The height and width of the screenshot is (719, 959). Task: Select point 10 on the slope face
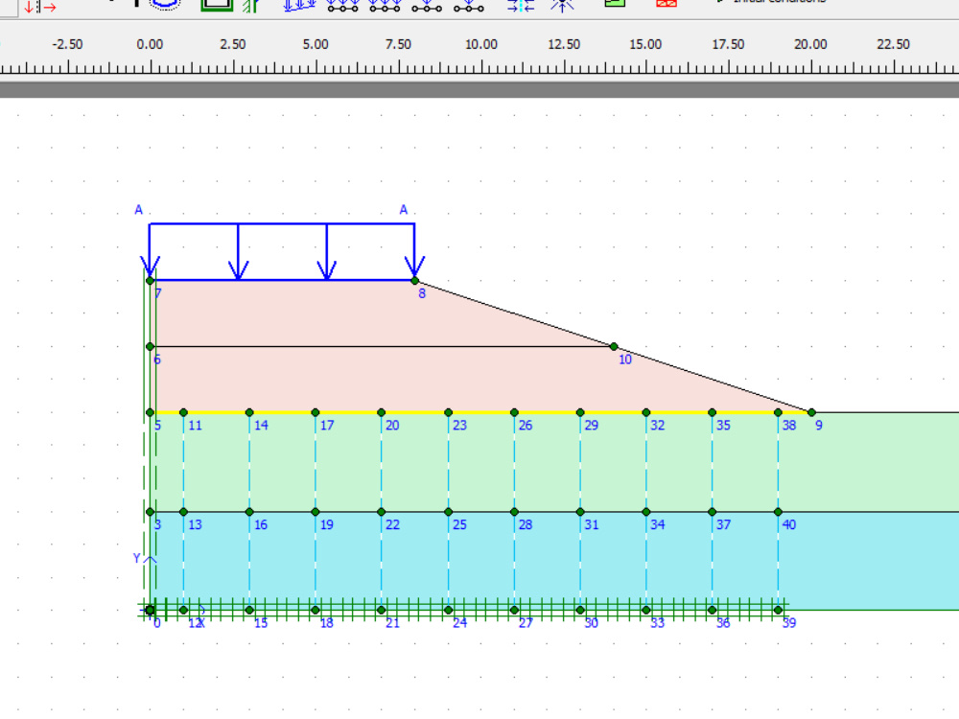click(x=614, y=346)
